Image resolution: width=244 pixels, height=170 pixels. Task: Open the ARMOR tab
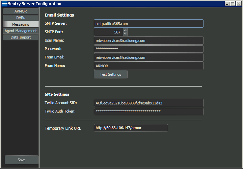click(x=21, y=11)
